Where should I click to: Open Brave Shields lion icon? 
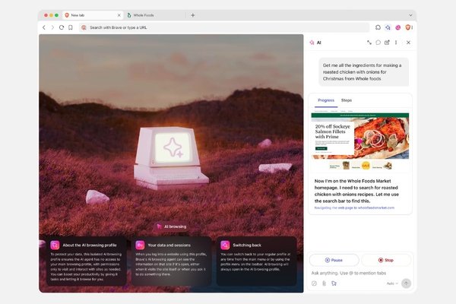pos(407,27)
